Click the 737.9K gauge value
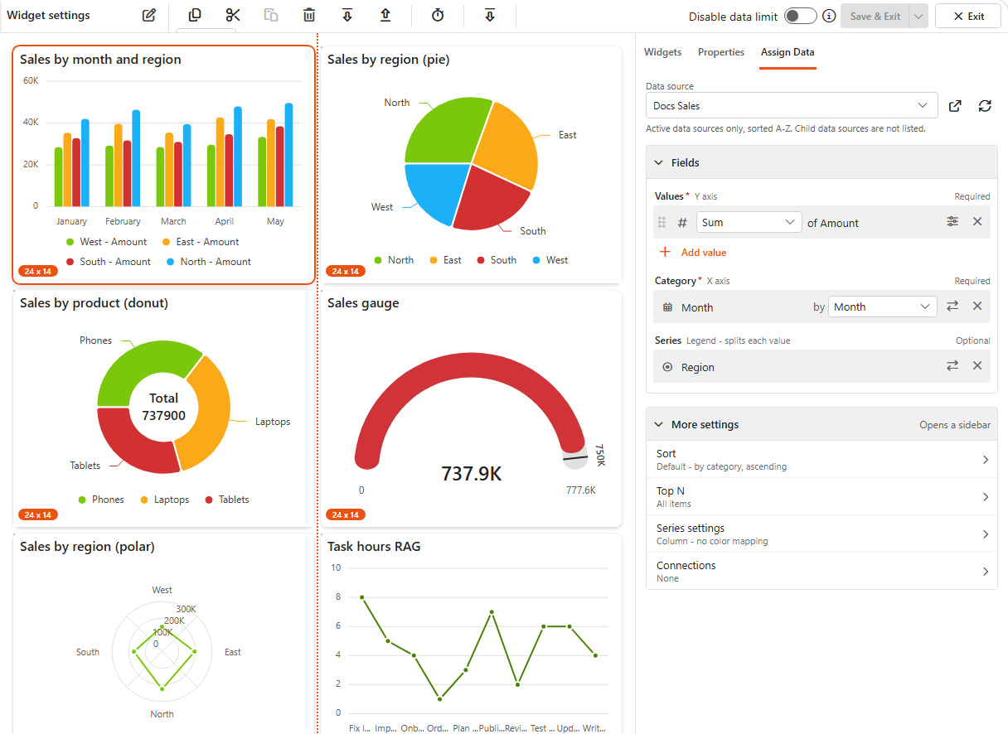Viewport: 1008px width, 734px height. point(471,474)
